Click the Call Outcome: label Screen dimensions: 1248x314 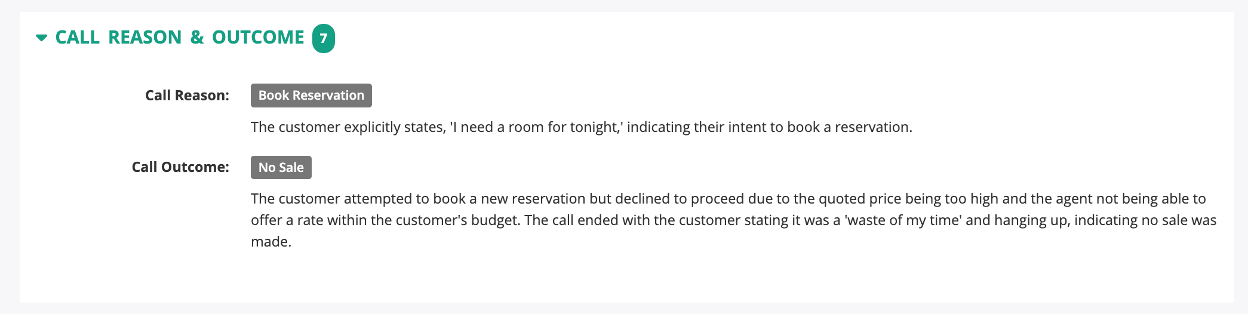(180, 167)
